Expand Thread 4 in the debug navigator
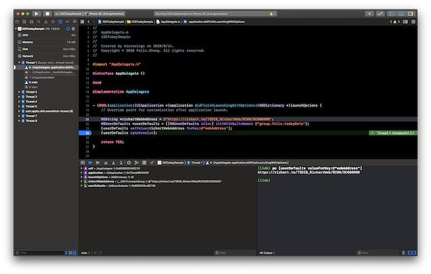Viewport: 431px width, 274px height. 19,101
